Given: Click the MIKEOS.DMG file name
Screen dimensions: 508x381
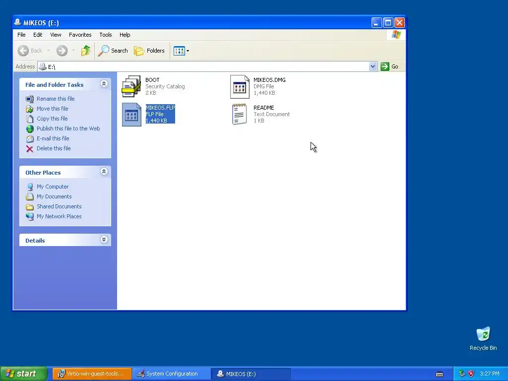Looking at the screenshot, I should point(269,80).
